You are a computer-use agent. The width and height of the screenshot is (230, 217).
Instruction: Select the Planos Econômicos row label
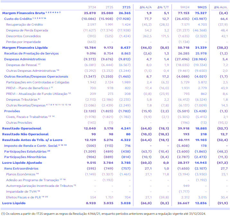[x=21, y=174]
